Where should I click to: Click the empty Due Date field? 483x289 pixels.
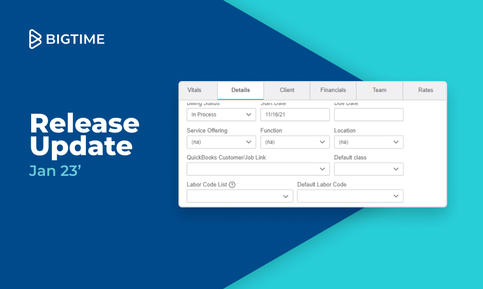369,115
